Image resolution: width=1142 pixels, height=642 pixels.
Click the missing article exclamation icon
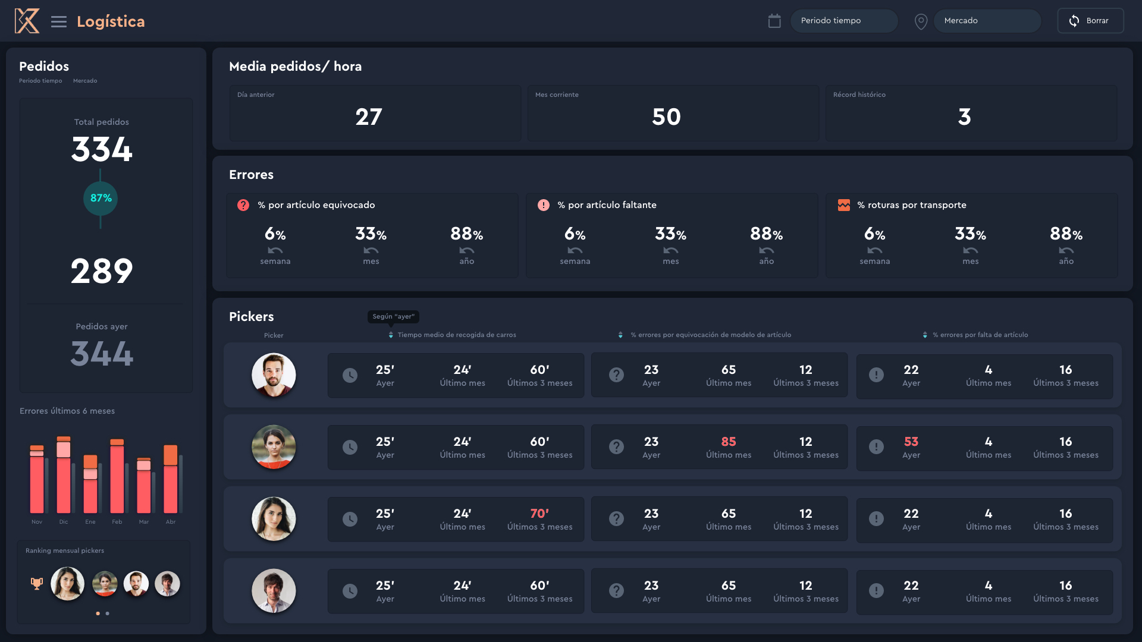tap(543, 205)
